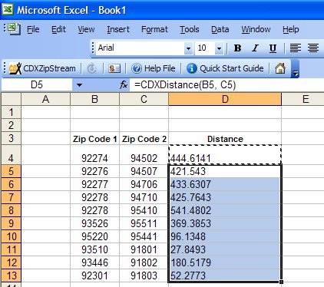Click the Excel title bar application icon

click(x=8, y=9)
